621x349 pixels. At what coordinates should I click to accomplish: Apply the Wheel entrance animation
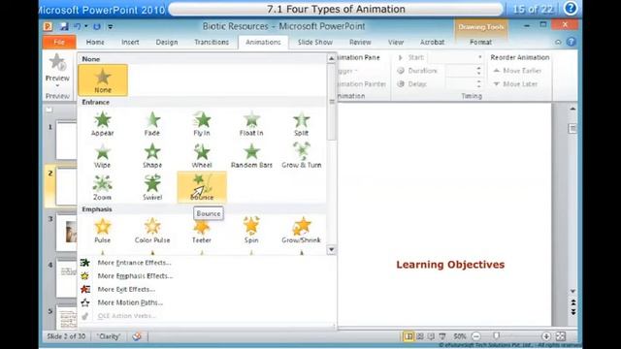(202, 156)
